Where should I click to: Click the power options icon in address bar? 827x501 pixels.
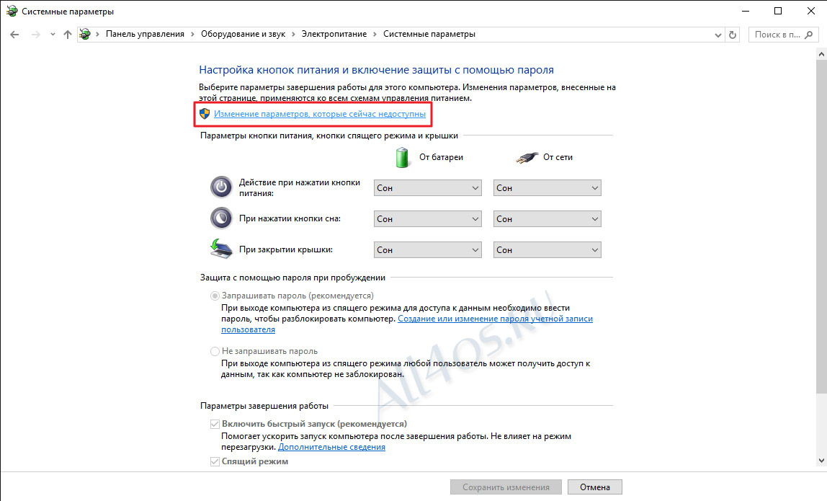point(85,35)
